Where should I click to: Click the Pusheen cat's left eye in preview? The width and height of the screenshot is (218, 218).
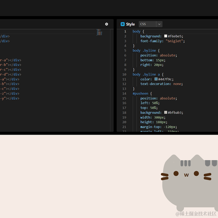[176, 173]
